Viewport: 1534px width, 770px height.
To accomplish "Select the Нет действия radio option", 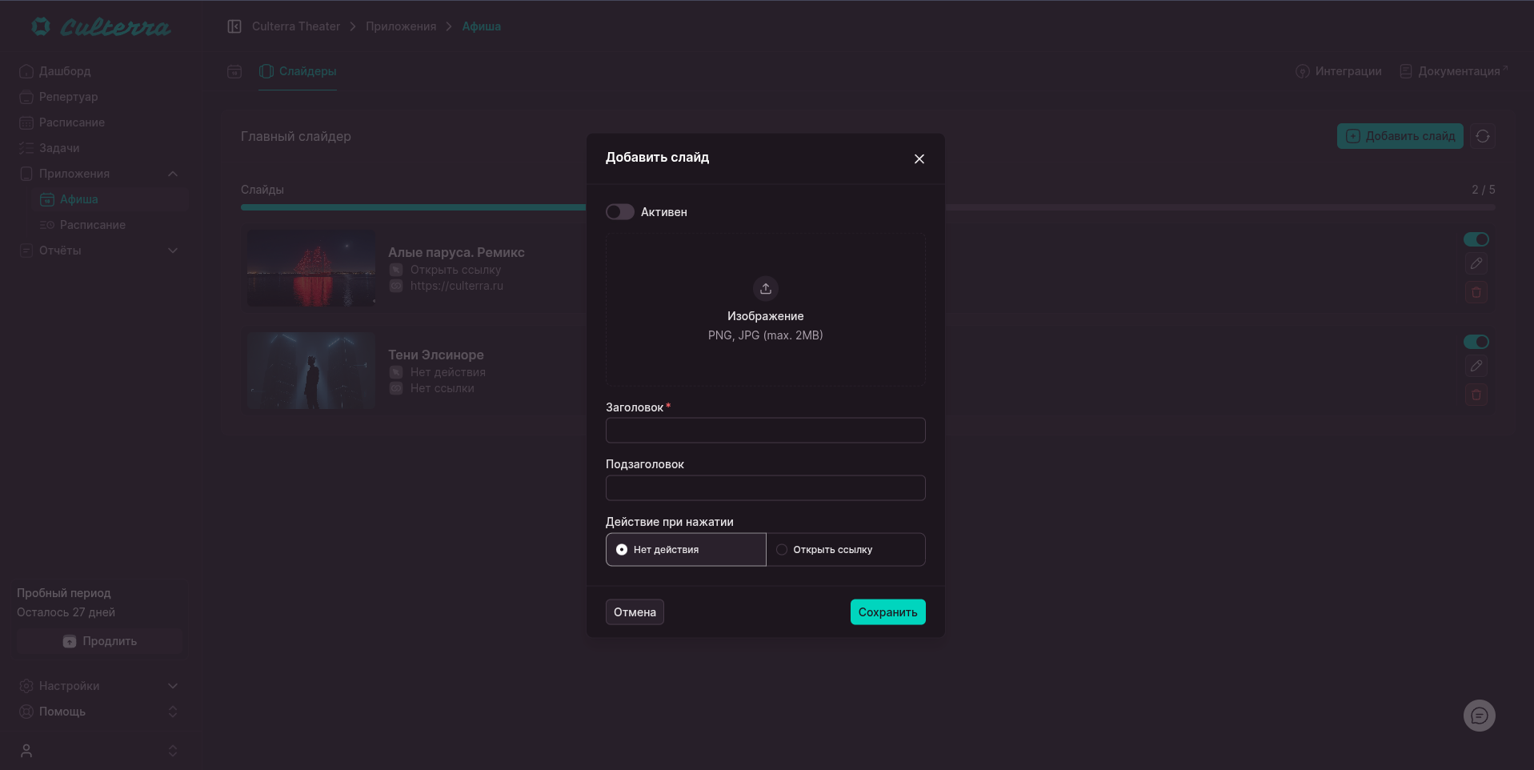I will pyautogui.click(x=622, y=550).
